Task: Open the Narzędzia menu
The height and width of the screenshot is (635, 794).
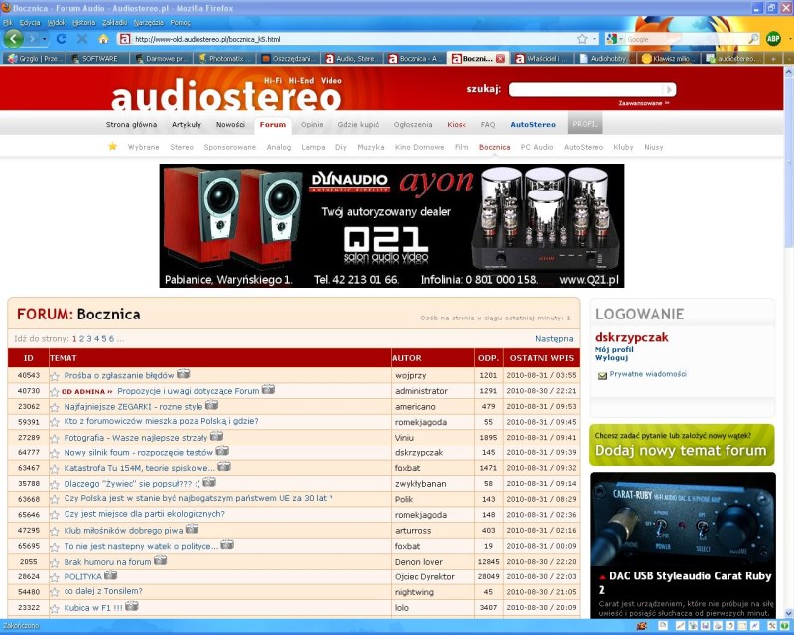Action: (x=148, y=22)
